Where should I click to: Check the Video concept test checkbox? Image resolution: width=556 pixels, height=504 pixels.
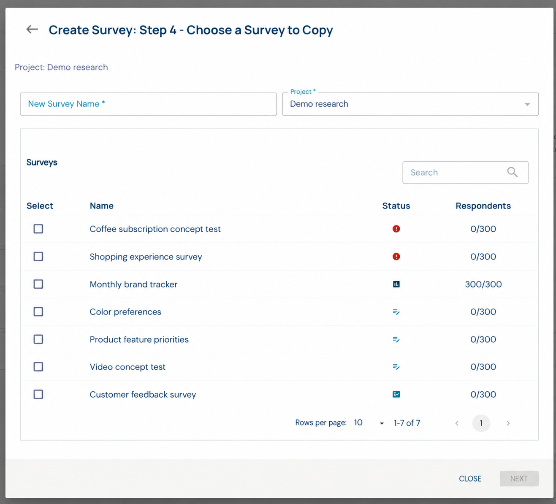(x=38, y=367)
